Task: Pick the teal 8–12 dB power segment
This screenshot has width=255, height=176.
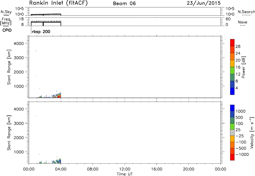Action: [x=232, y=77]
